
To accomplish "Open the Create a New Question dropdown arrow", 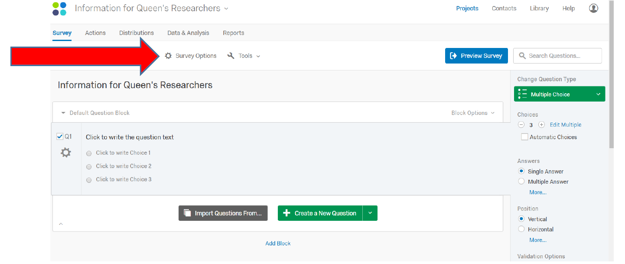I will [x=370, y=213].
